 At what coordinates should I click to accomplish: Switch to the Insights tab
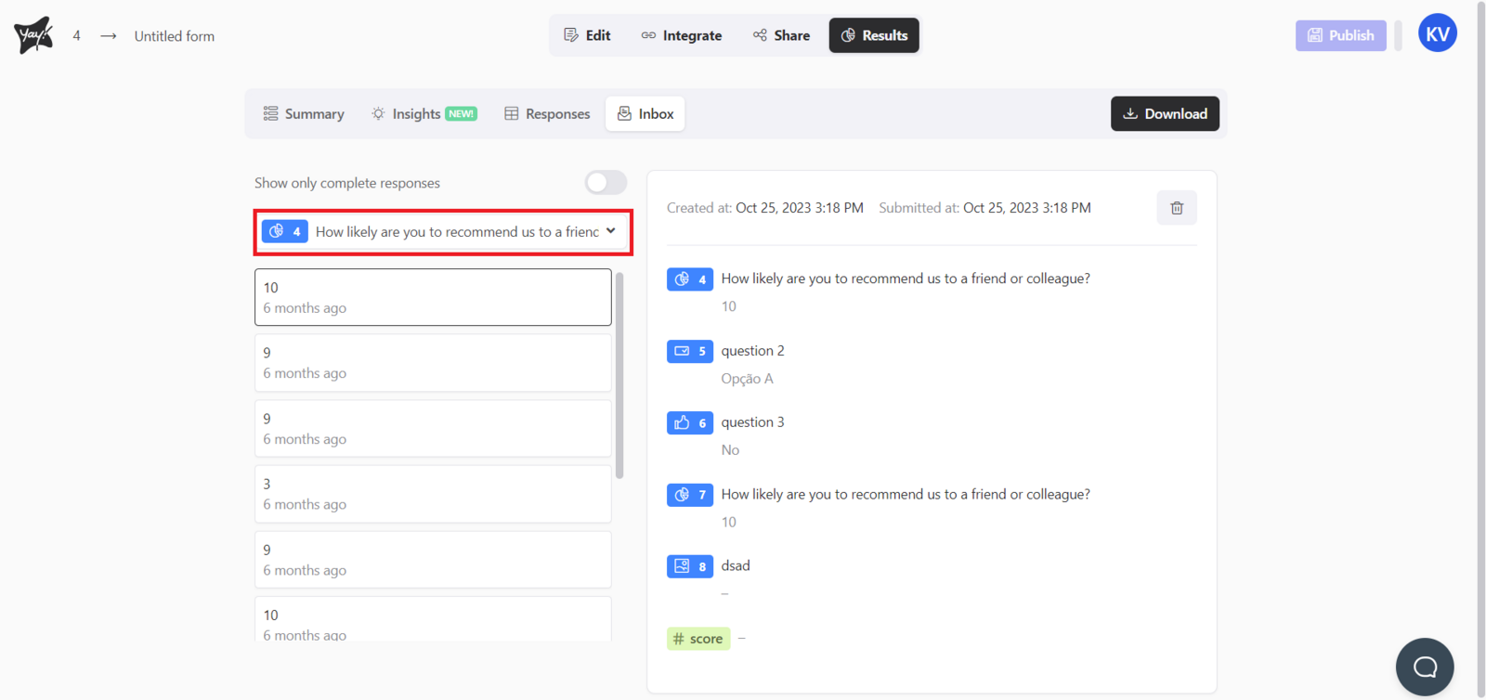(x=424, y=114)
